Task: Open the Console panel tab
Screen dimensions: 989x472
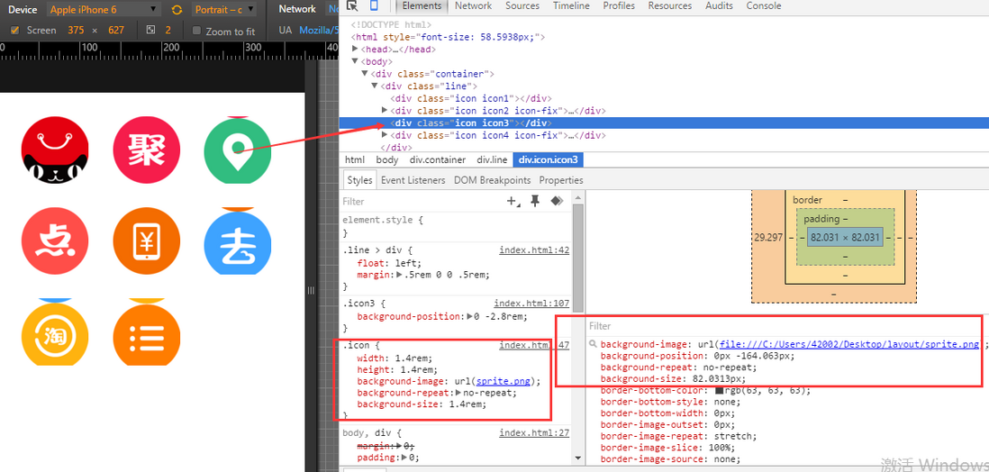Action: coord(764,5)
